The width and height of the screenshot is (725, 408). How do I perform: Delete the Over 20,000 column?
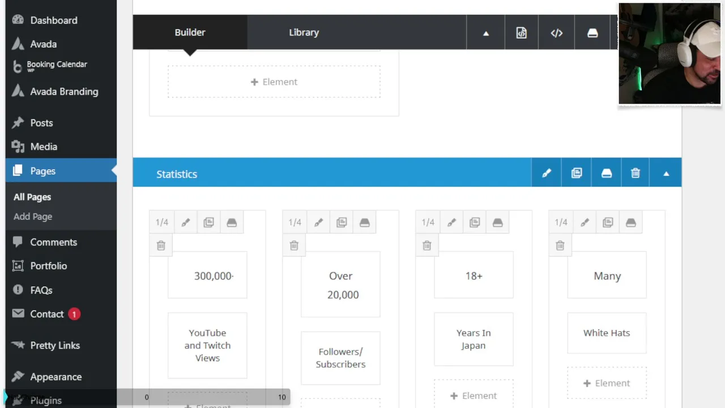(x=294, y=245)
